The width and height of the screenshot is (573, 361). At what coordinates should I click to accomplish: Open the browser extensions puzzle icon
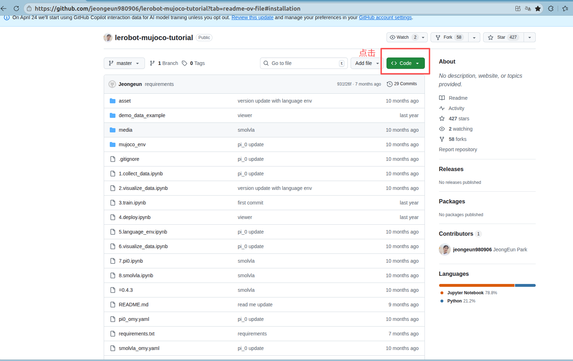551,9
